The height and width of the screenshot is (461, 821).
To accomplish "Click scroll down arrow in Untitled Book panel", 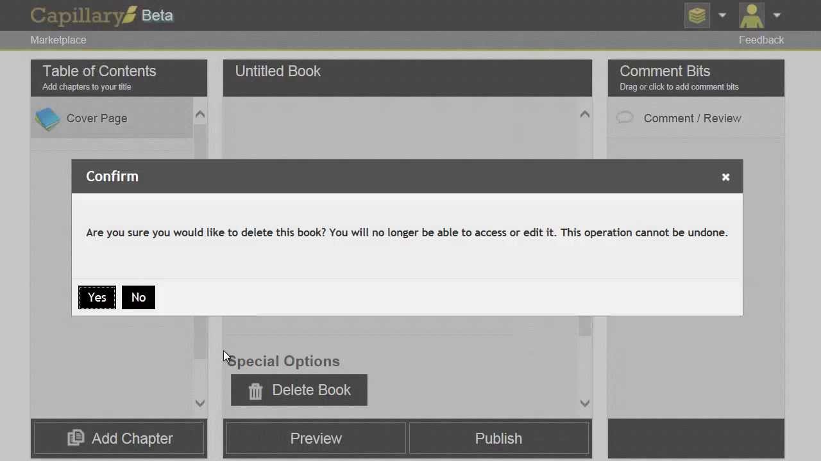I will pyautogui.click(x=585, y=403).
